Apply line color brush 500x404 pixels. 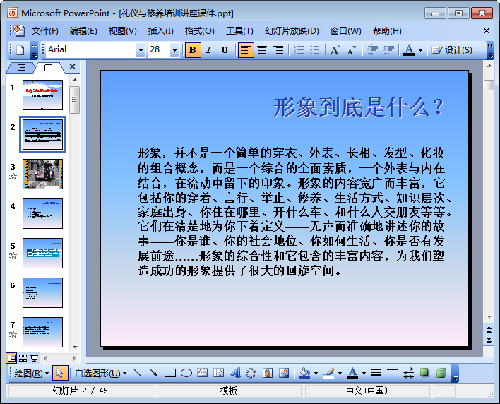328,373
